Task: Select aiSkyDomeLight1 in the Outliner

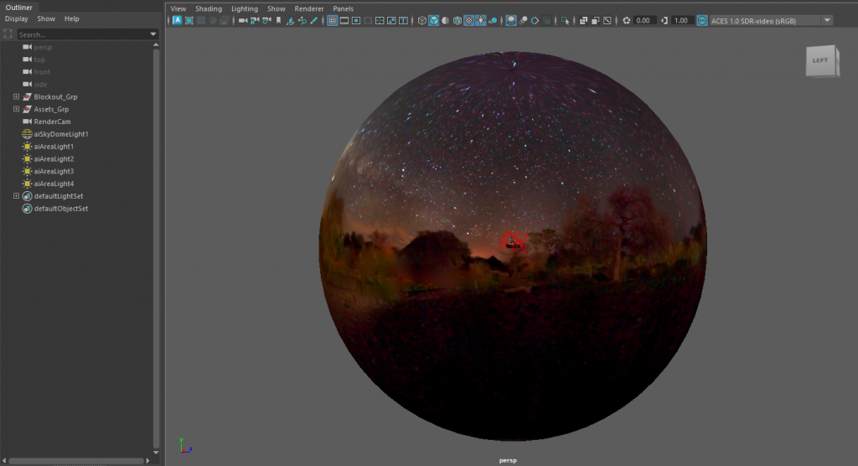Action: point(60,133)
